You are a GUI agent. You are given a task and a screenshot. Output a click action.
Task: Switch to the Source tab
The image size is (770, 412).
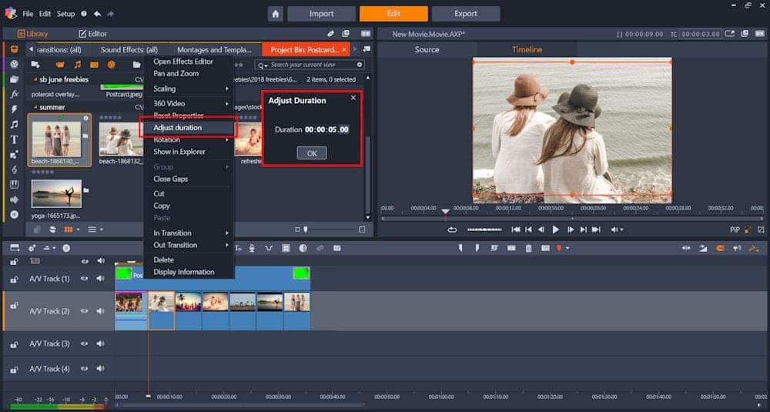(x=427, y=49)
